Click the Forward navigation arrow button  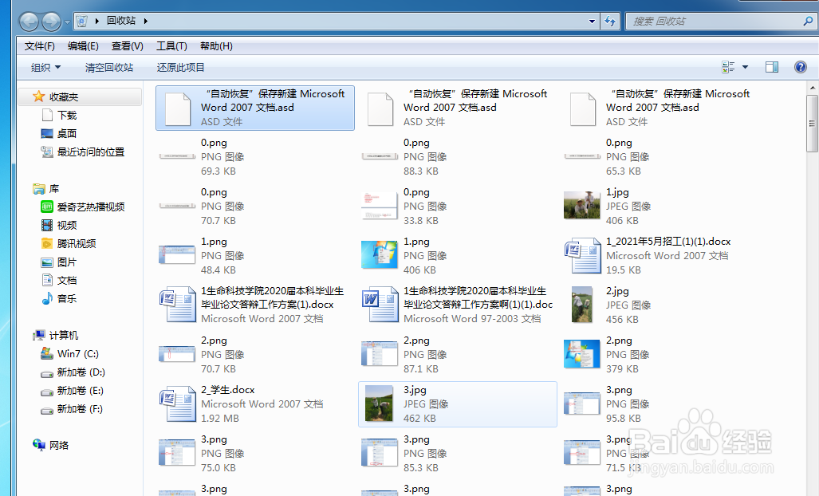pos(51,22)
